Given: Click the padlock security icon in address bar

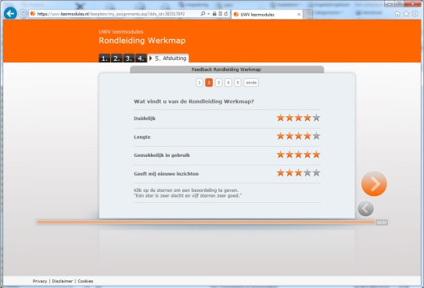Looking at the screenshot, I should (x=214, y=14).
